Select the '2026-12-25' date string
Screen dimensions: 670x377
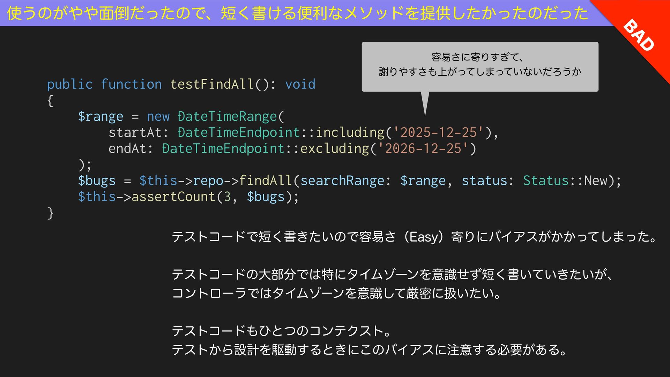pyautogui.click(x=423, y=149)
